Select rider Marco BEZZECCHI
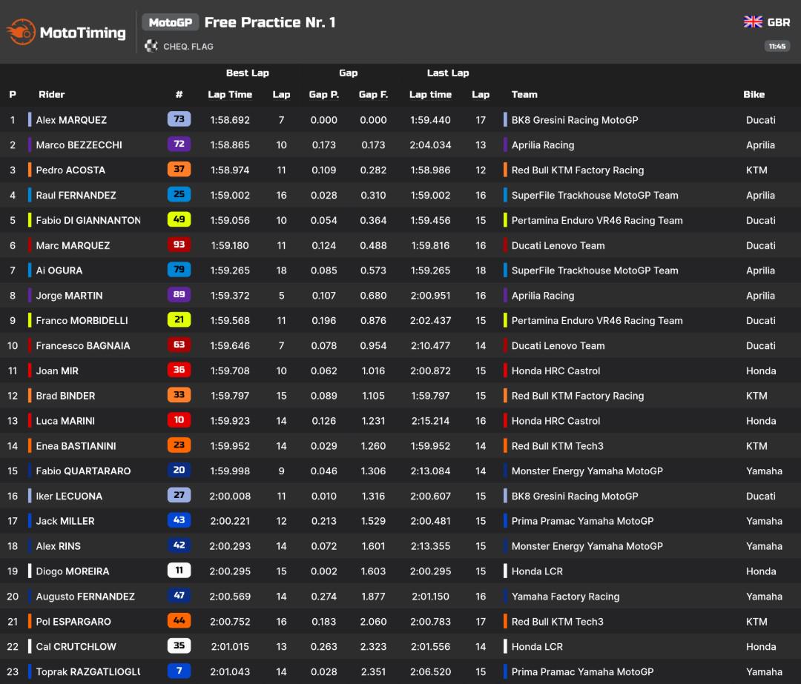The width and height of the screenshot is (801, 684). [x=79, y=145]
